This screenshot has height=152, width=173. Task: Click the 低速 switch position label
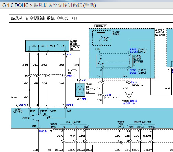[32, 111]
